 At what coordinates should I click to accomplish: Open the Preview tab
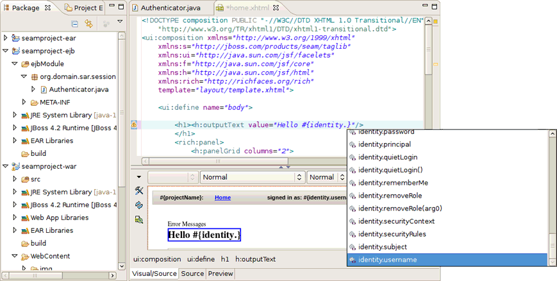[x=220, y=273]
